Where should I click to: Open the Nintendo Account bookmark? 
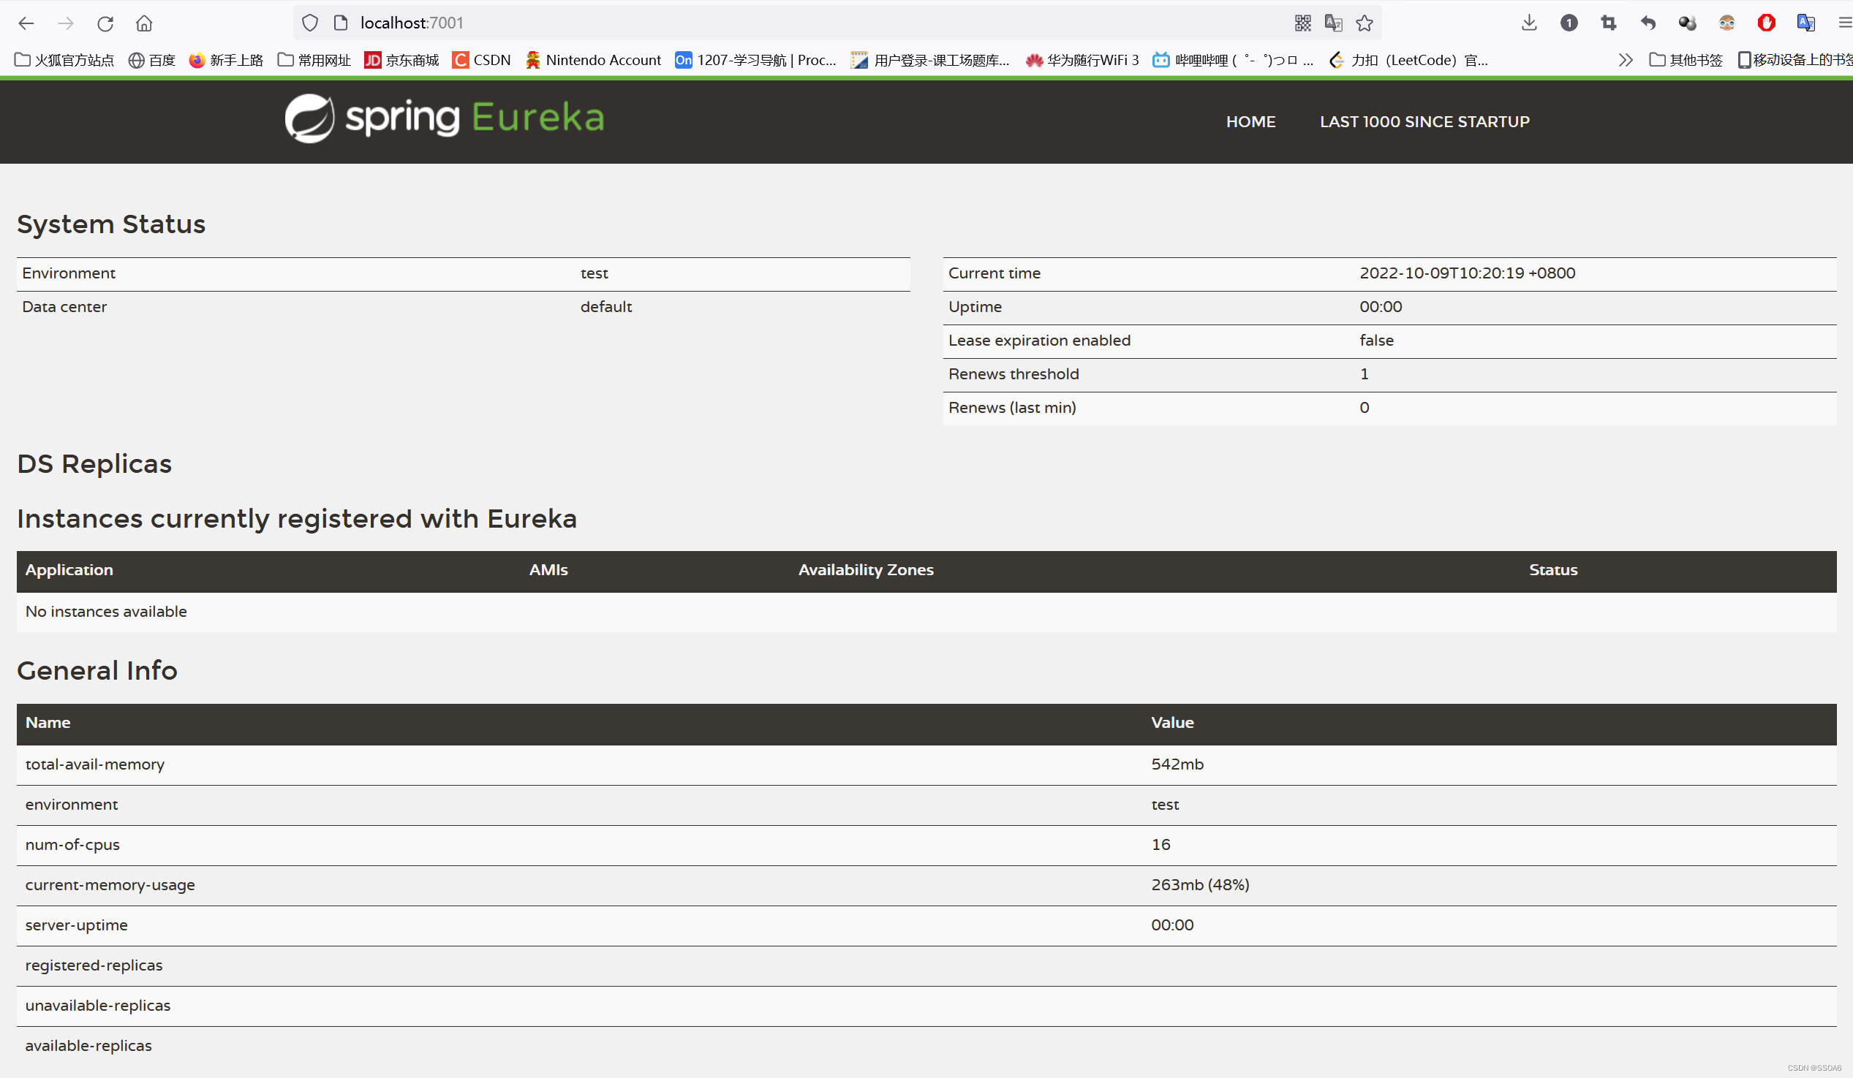[593, 60]
